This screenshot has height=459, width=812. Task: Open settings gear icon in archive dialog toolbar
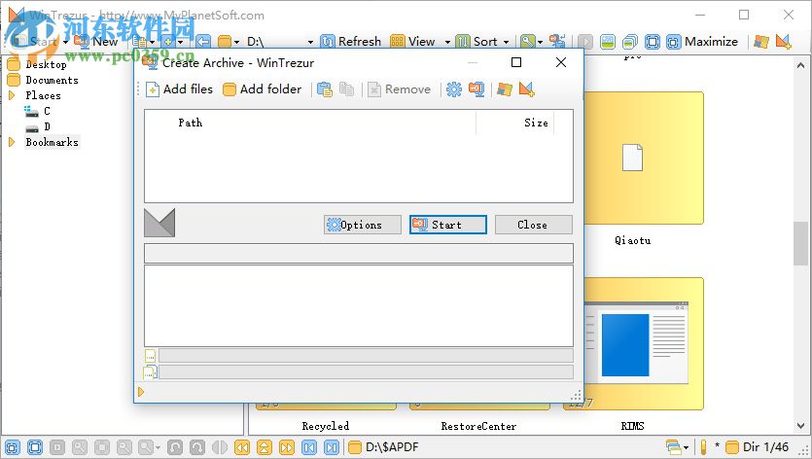click(454, 89)
